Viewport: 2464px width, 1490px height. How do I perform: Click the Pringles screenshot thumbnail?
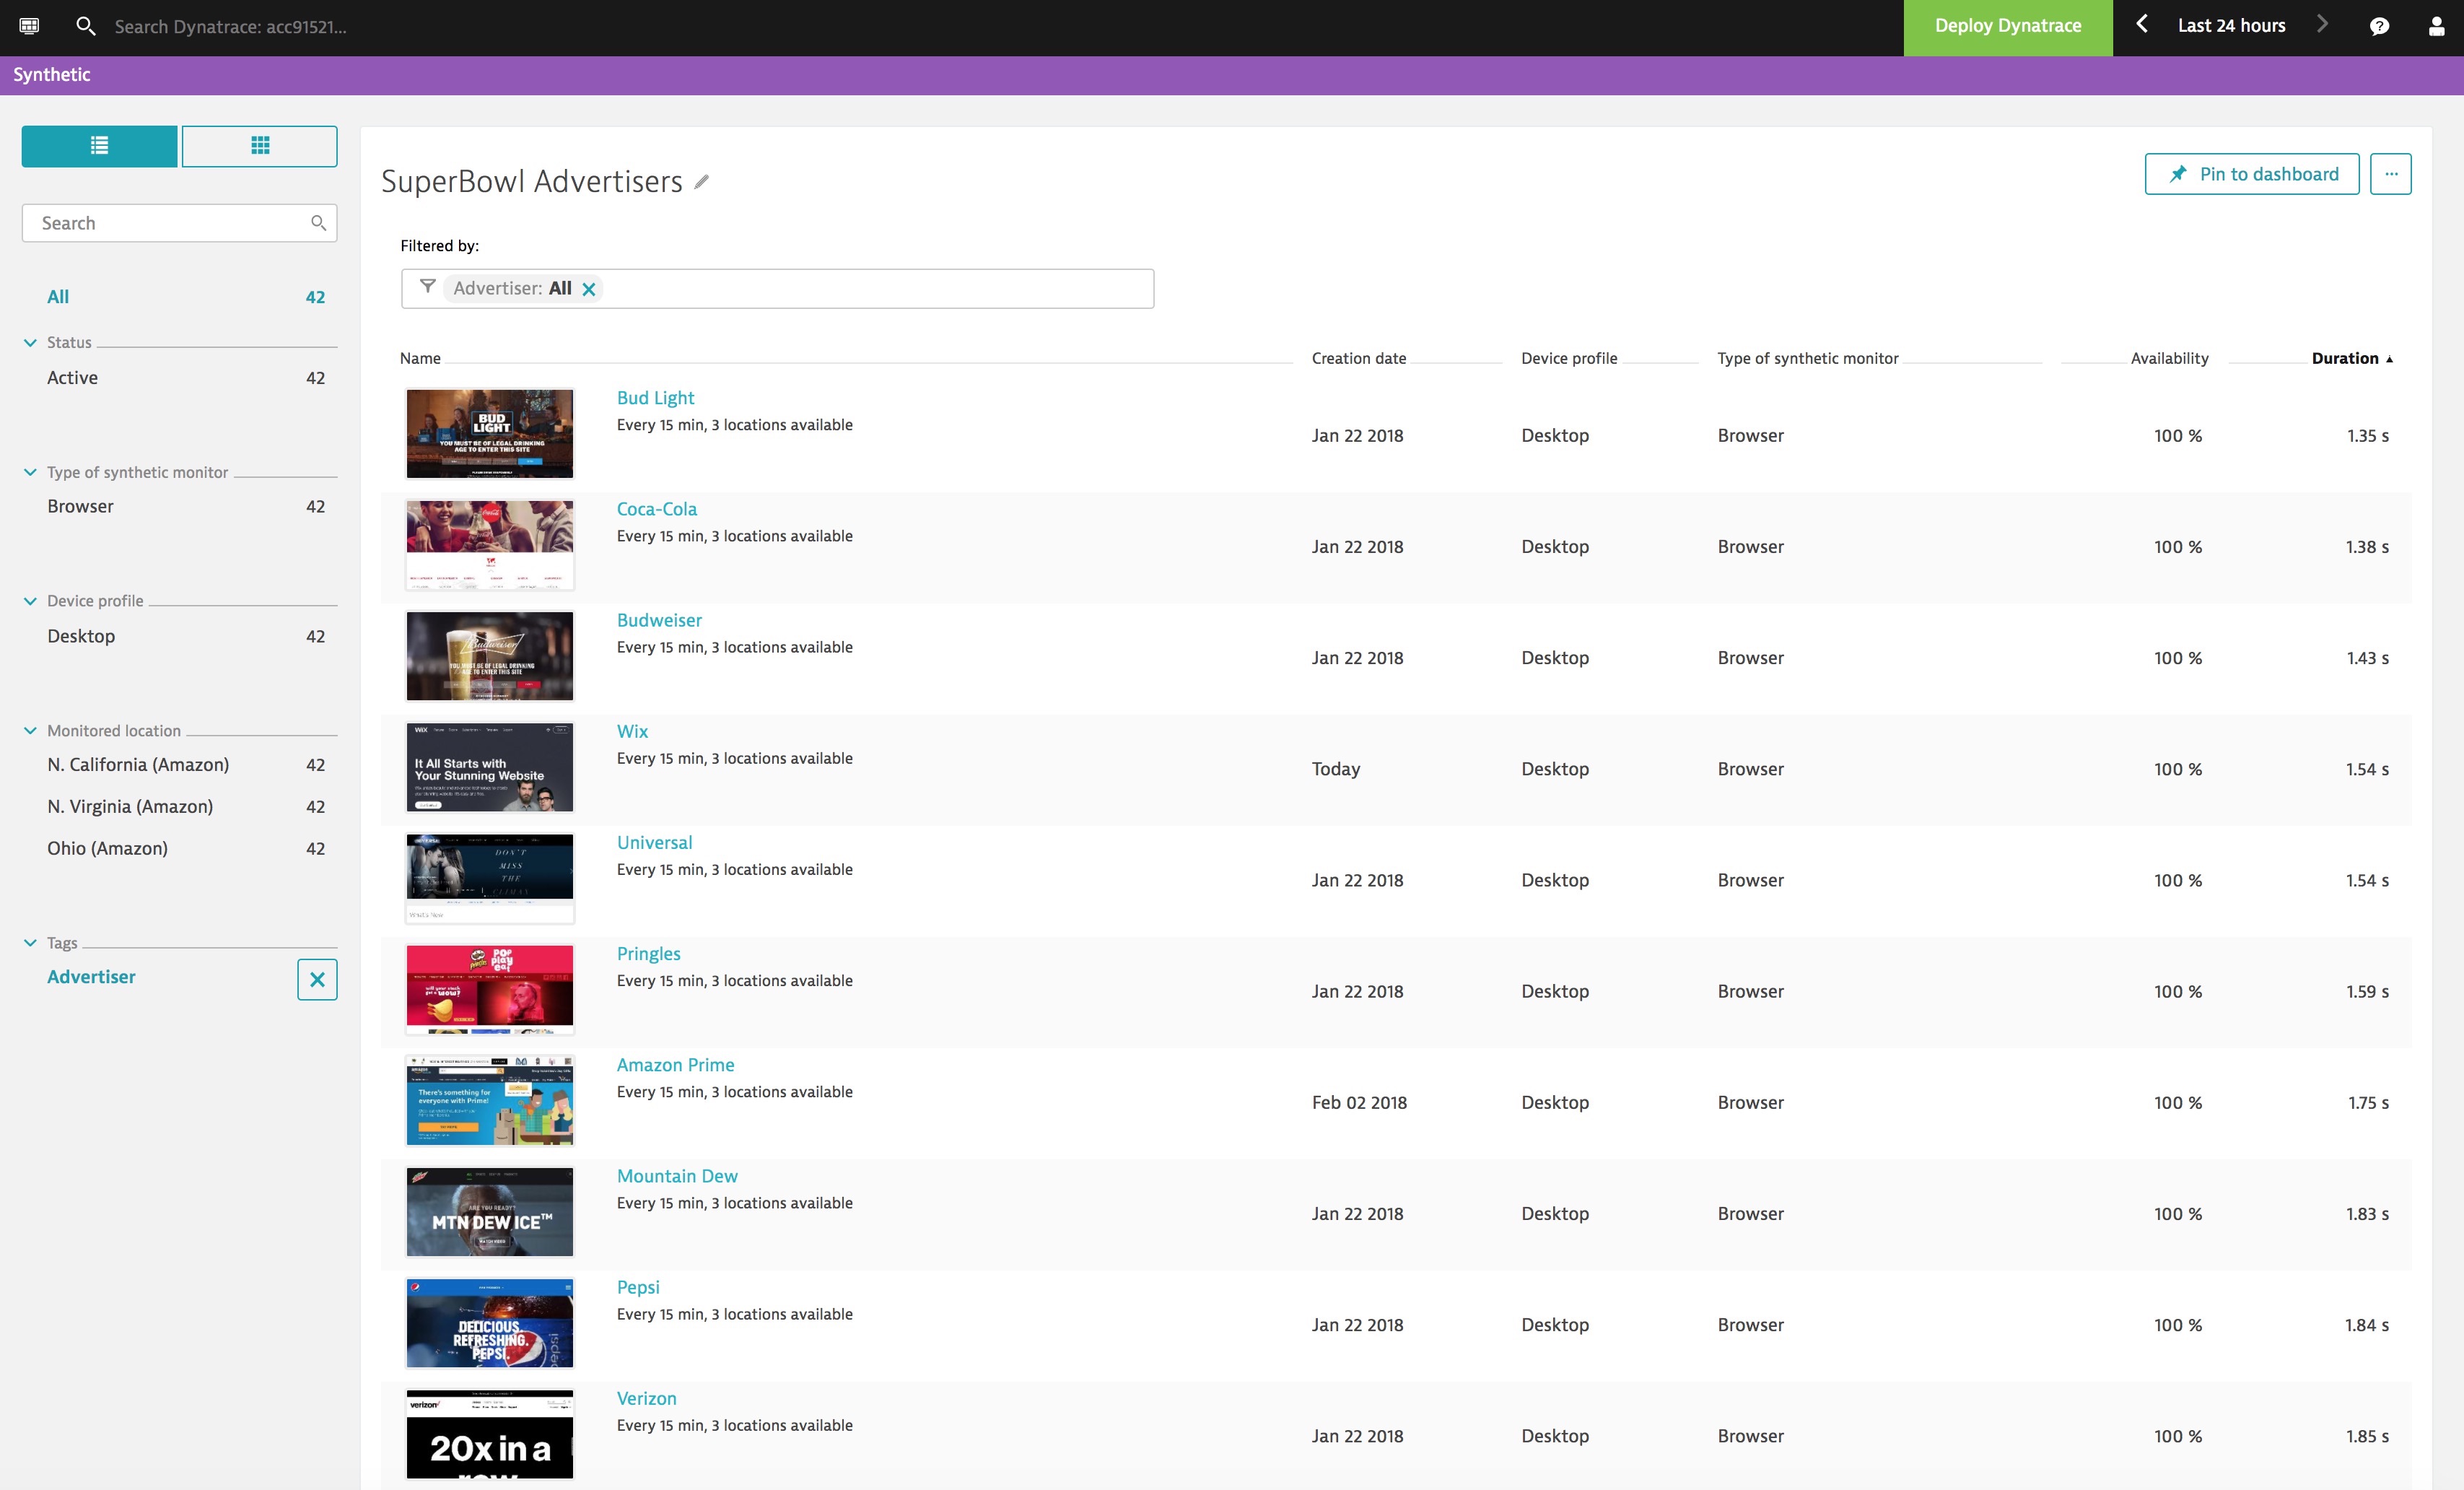tap(490, 990)
